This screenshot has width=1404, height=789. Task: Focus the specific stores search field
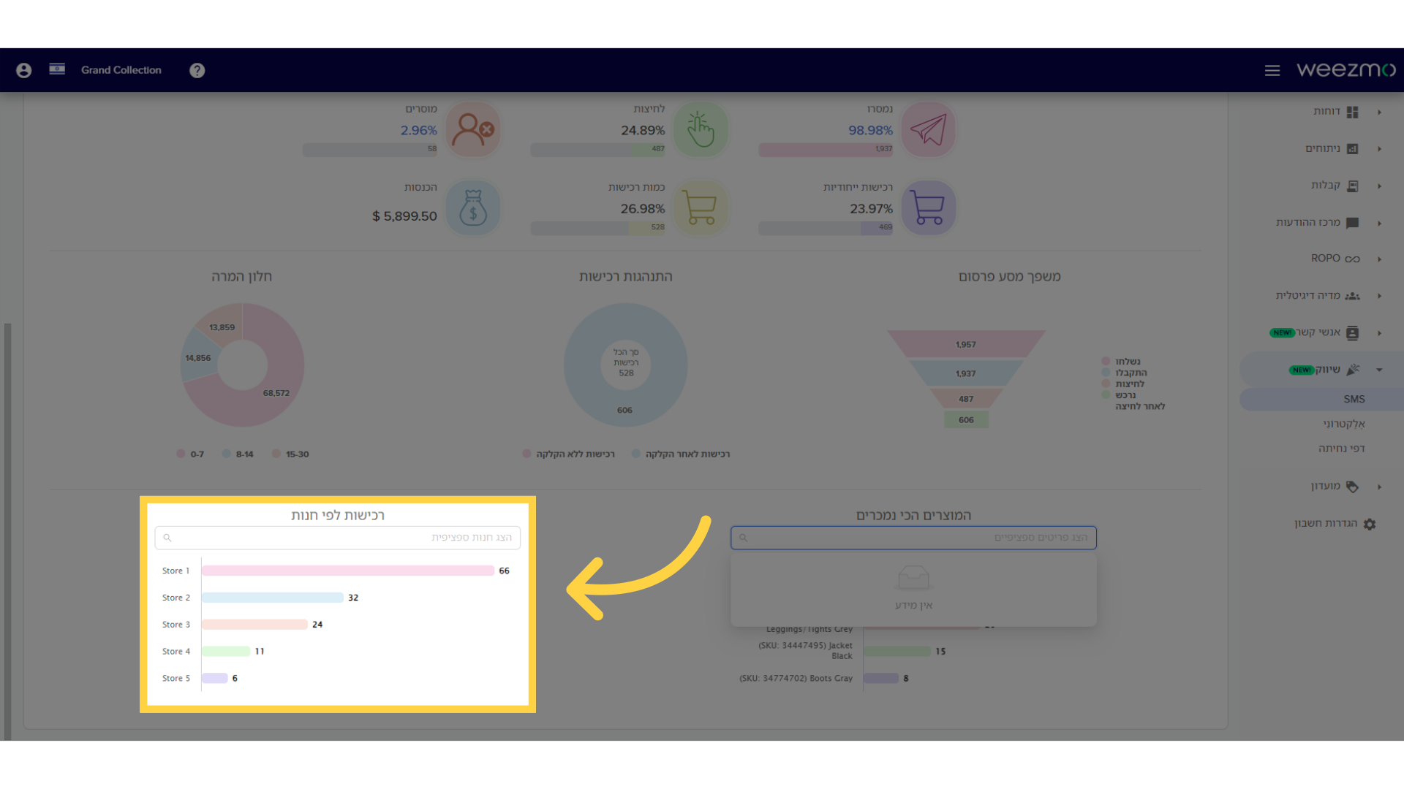338,538
